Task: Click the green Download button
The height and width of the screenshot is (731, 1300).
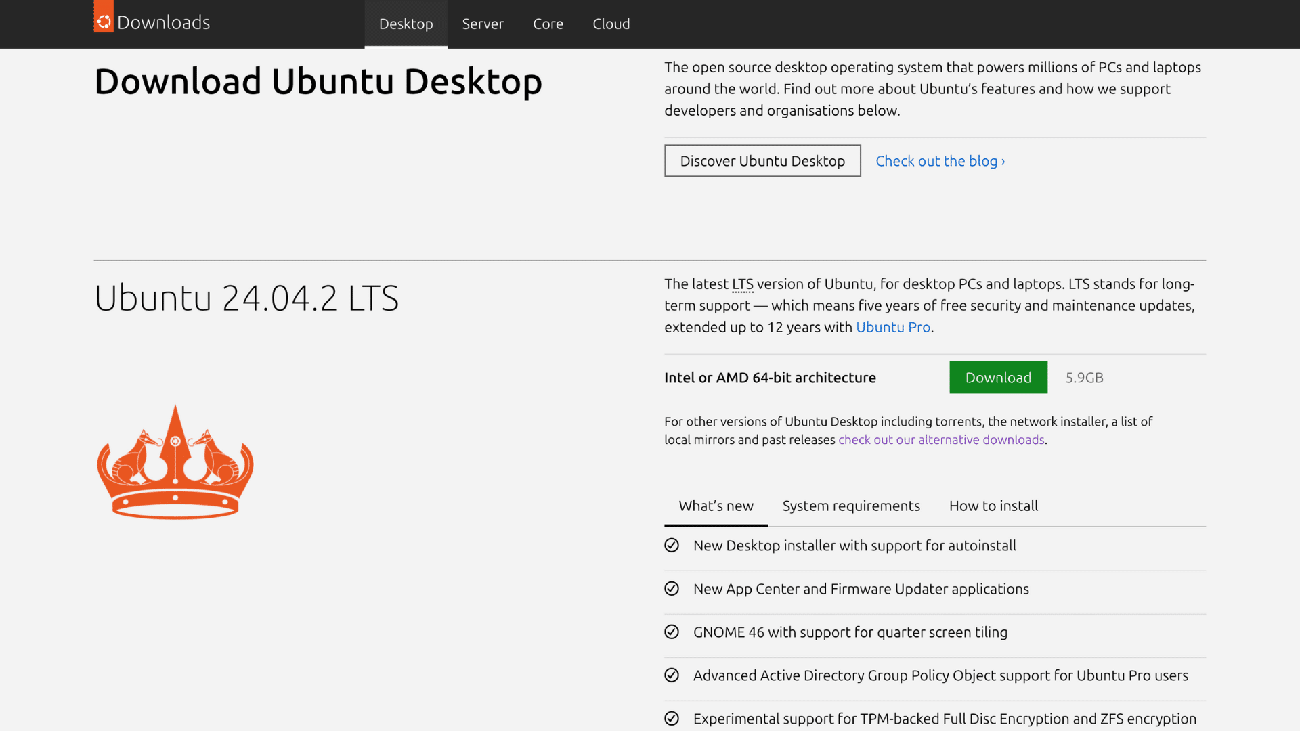Action: tap(998, 378)
